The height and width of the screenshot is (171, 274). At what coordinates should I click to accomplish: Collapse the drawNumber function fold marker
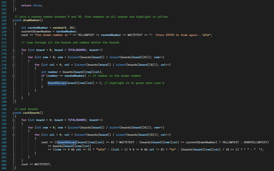[14, 21]
